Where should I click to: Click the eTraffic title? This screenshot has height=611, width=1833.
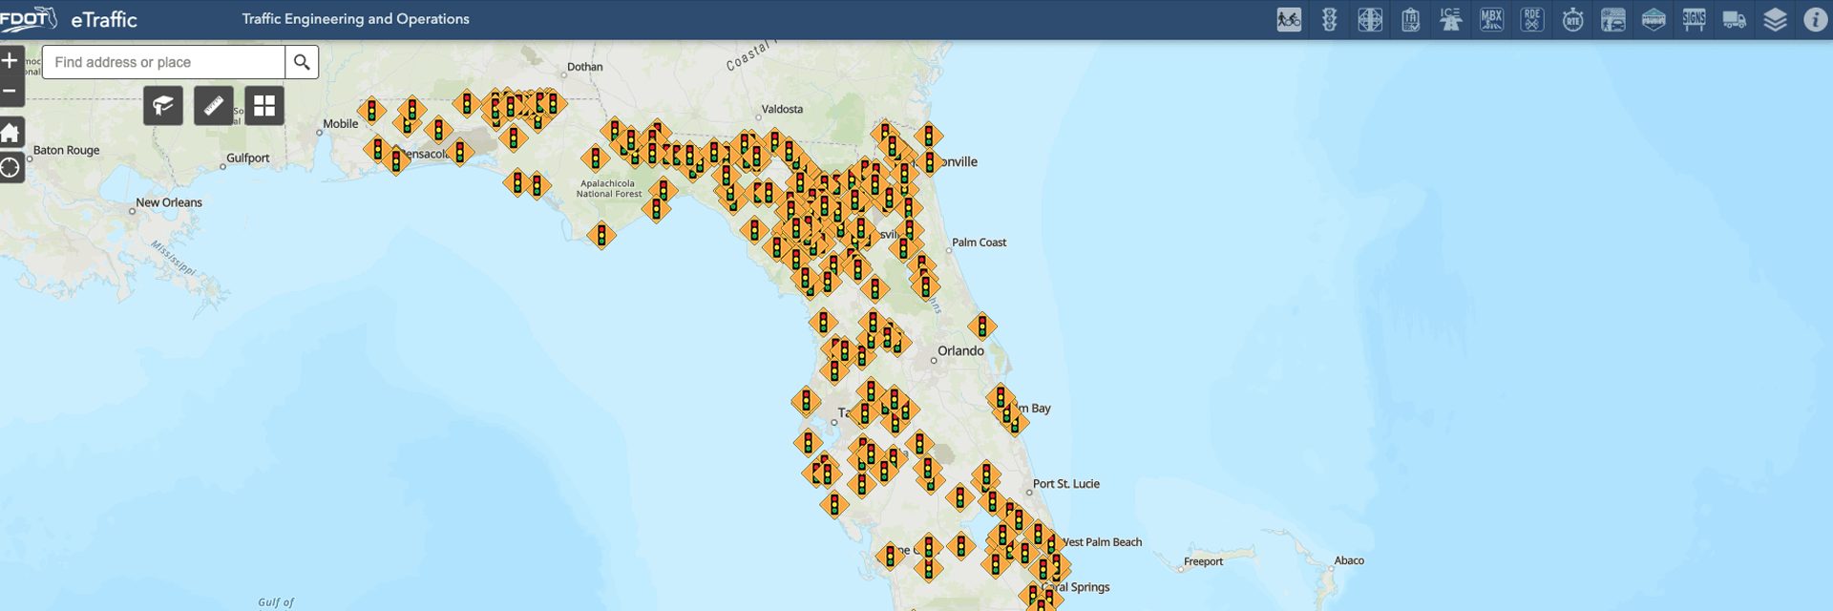coord(104,19)
